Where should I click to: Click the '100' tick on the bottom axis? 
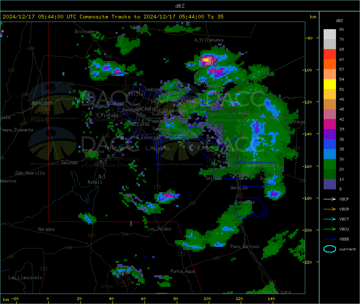click(207, 299)
